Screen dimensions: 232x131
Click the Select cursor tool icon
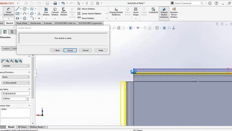(79, 3)
